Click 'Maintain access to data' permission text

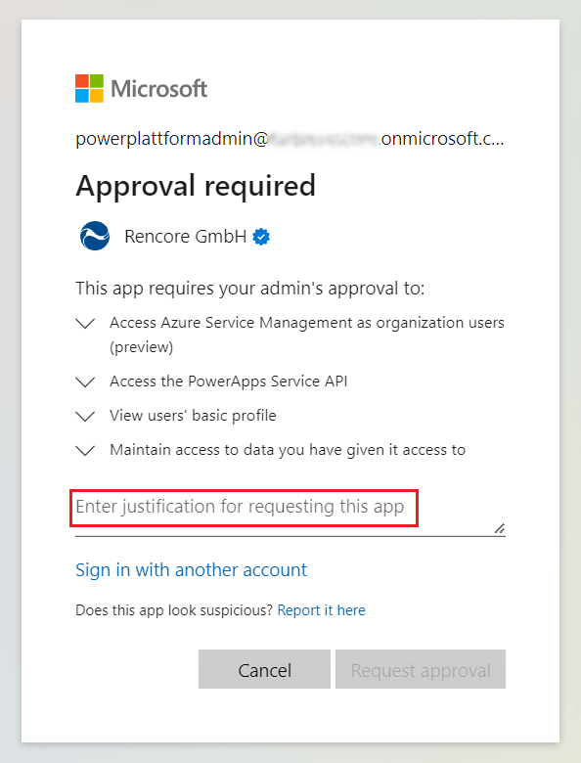[x=288, y=450]
